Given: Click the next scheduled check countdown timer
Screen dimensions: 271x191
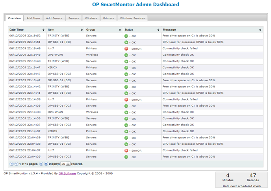Looking at the screenshot, I should pos(241,180).
